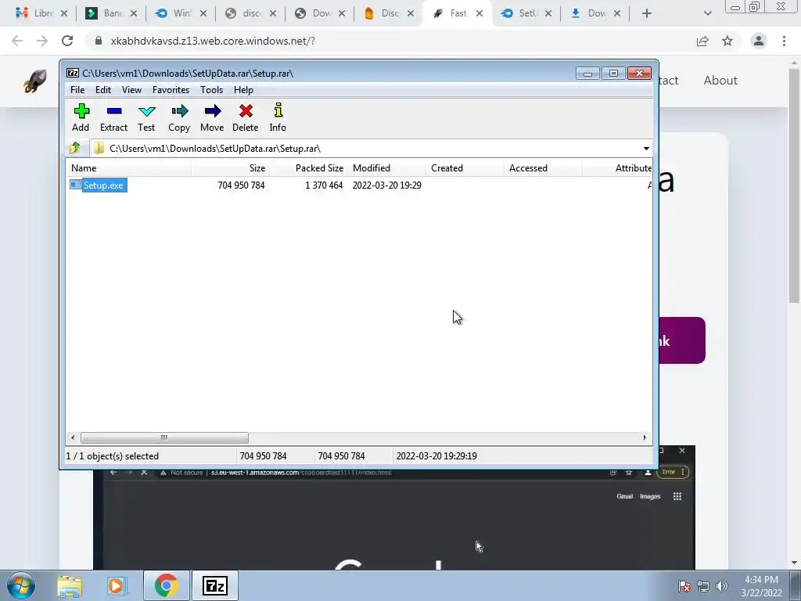The height and width of the screenshot is (601, 801).
Task: Go up one folder level in 7-Zip
Action: pos(75,148)
